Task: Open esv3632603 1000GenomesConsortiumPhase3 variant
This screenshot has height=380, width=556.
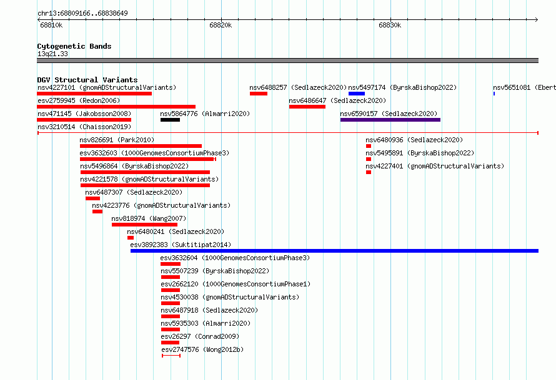Action: (x=154, y=153)
